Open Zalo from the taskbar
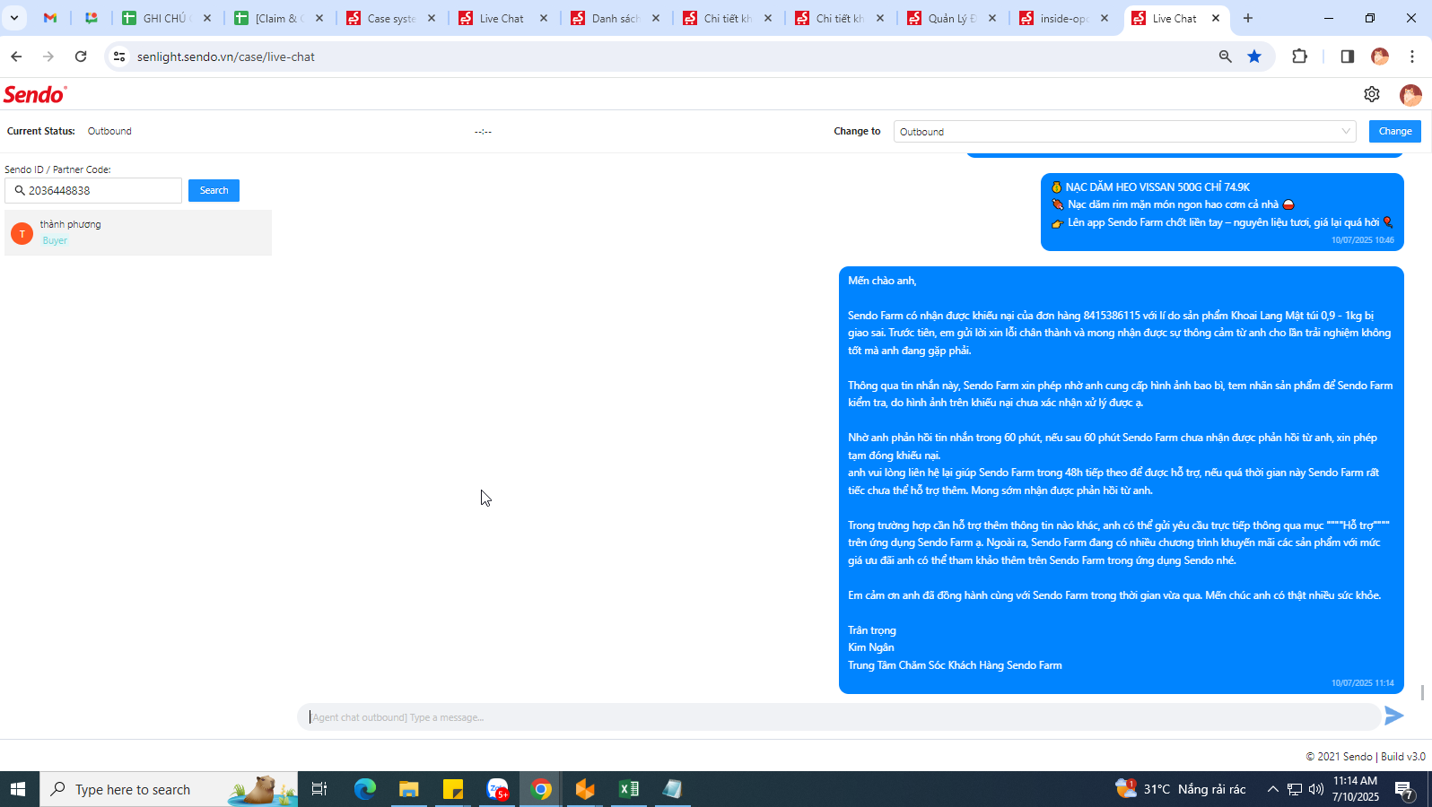Screen dimensions: 1432x807 coord(497,789)
